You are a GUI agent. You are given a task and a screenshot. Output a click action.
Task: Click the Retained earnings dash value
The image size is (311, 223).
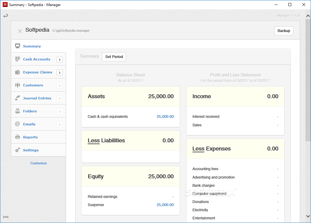click(x=173, y=197)
